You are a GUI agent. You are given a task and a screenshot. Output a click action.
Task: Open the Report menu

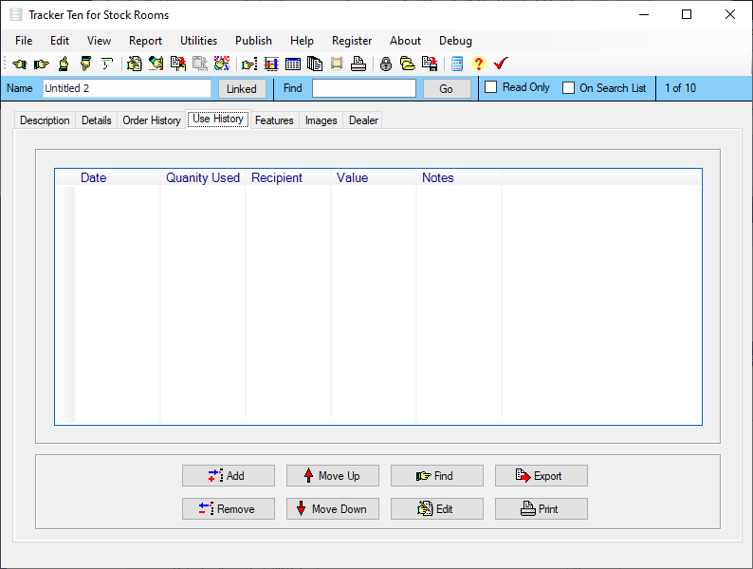coord(145,41)
